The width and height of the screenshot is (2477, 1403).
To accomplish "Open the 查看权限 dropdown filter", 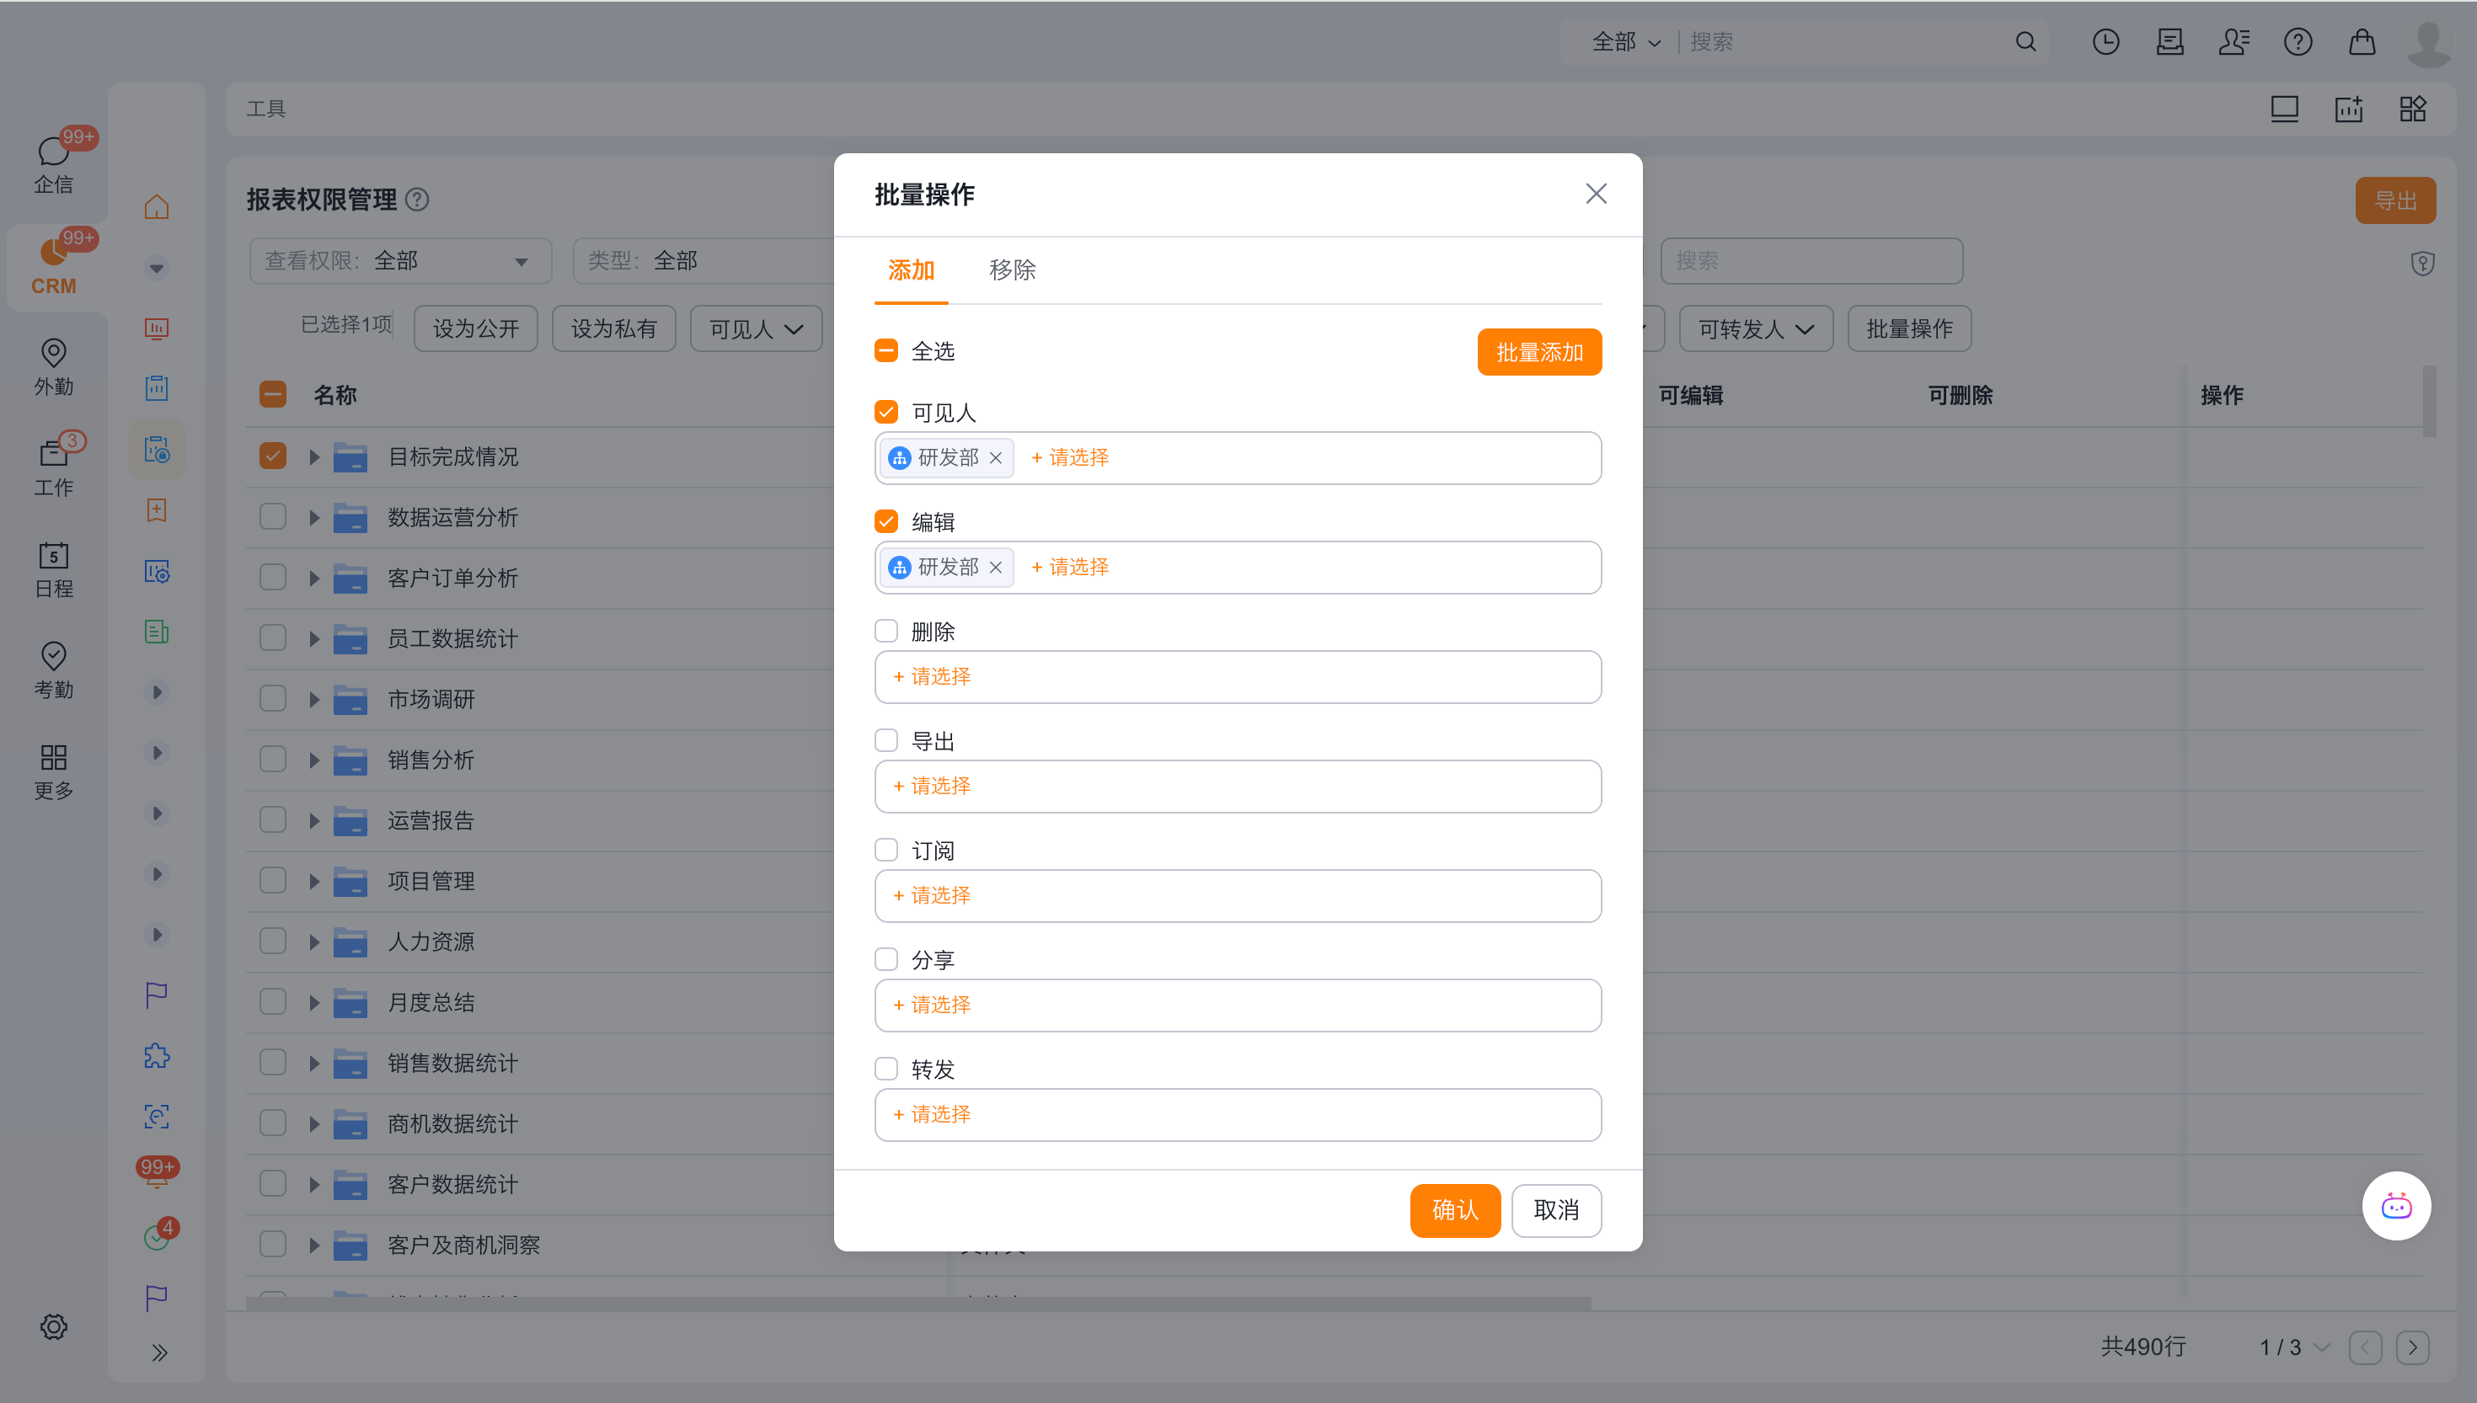I will pyautogui.click(x=400, y=261).
